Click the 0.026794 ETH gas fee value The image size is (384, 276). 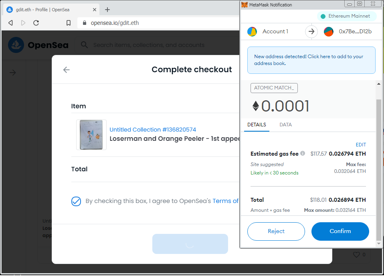347,154
